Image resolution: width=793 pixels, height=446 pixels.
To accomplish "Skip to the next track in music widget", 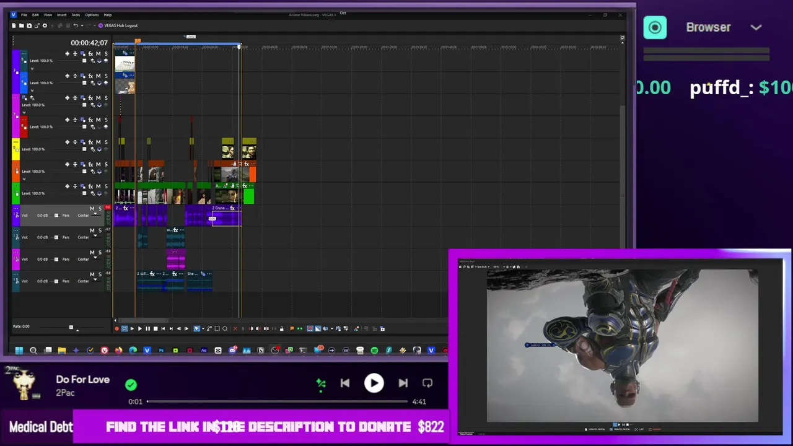I will [403, 383].
